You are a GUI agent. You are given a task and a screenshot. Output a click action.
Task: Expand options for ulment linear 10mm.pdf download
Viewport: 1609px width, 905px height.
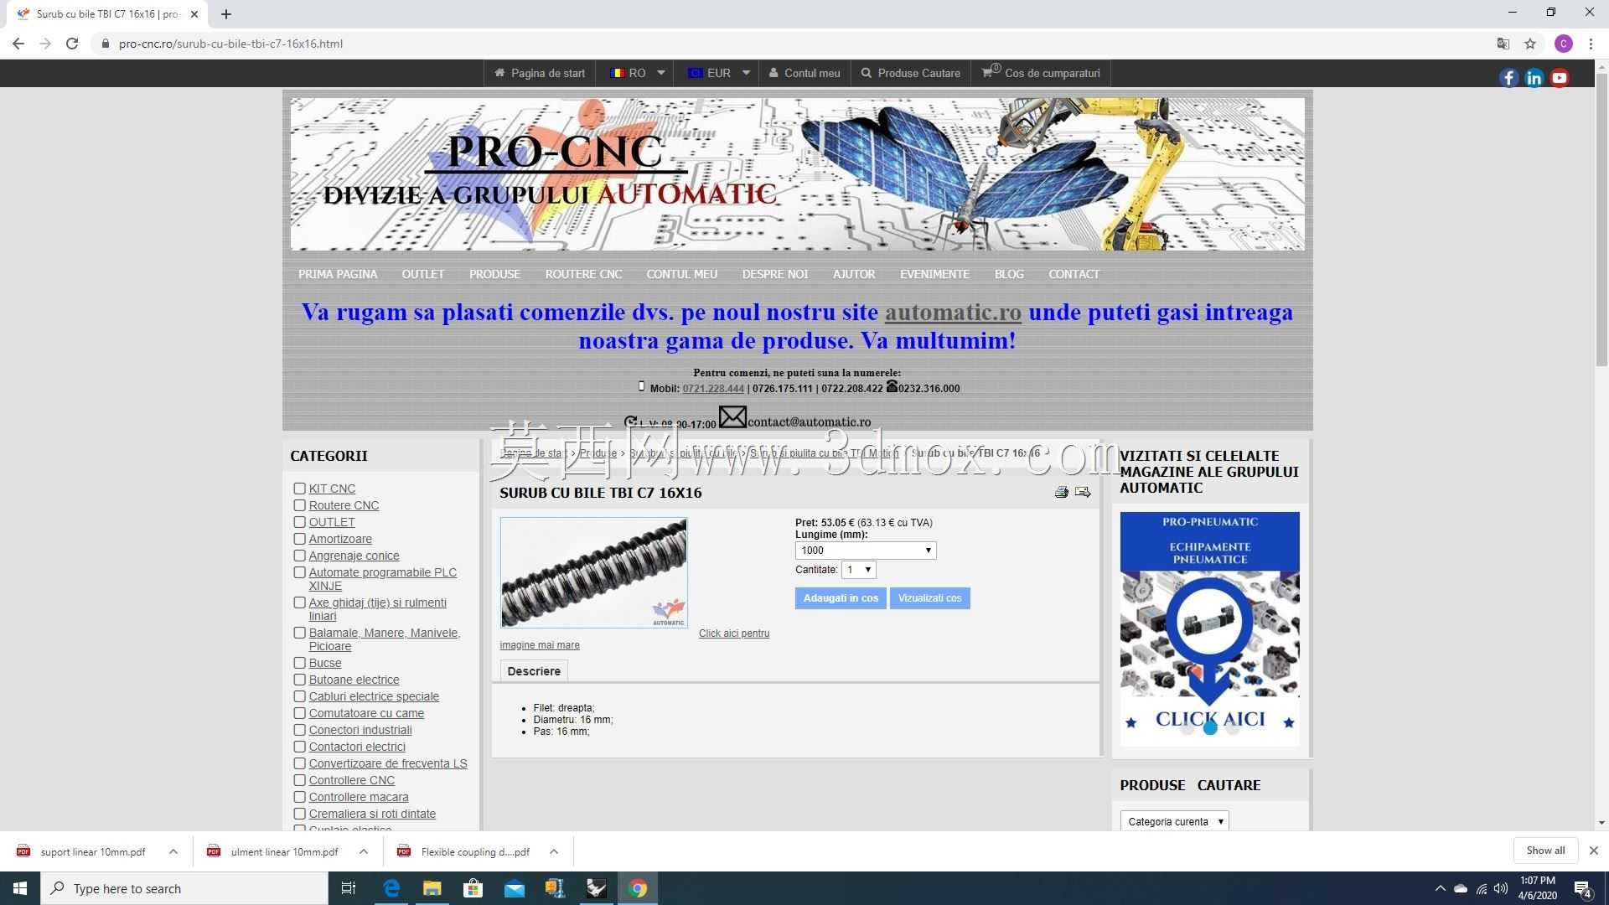click(364, 851)
